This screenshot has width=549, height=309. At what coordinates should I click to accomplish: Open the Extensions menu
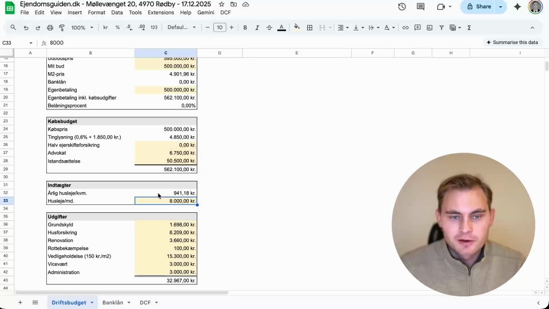(161, 13)
